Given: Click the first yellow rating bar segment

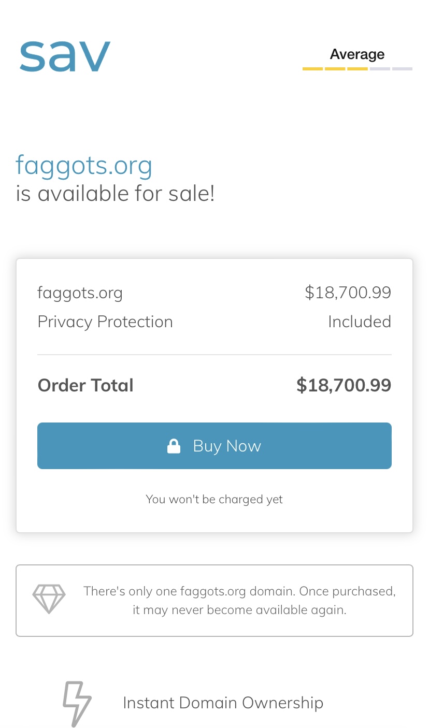Looking at the screenshot, I should [x=312, y=69].
